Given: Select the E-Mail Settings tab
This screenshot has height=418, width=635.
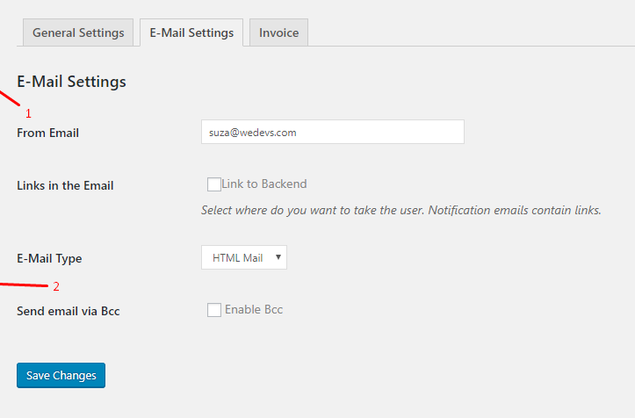Looking at the screenshot, I should tap(191, 32).
